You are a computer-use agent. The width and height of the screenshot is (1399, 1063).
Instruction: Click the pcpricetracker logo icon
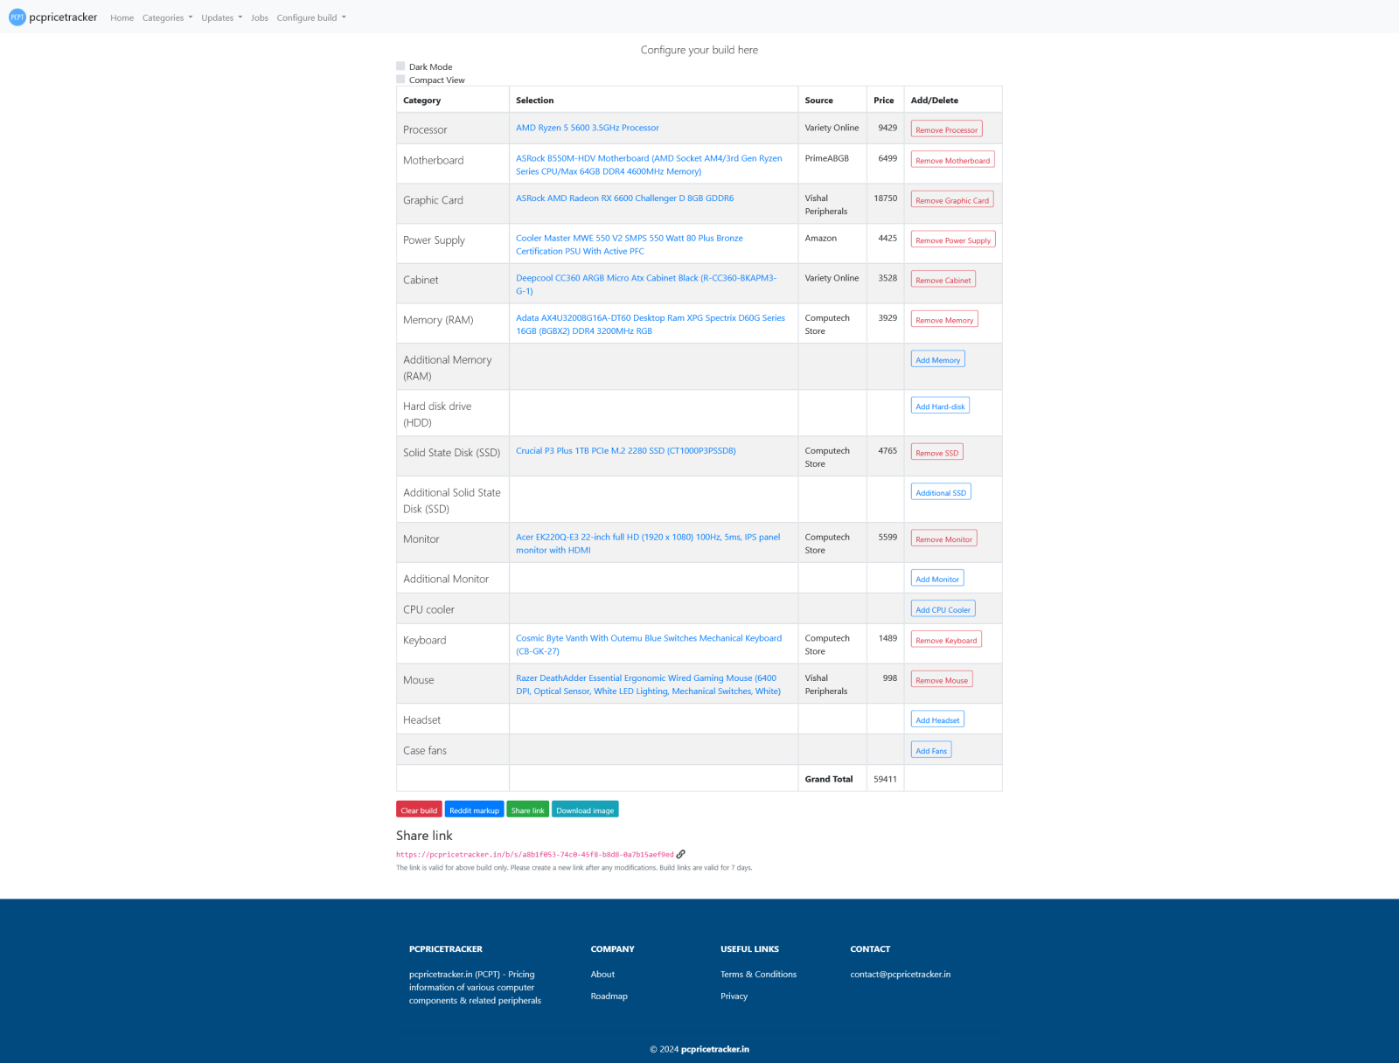17,17
